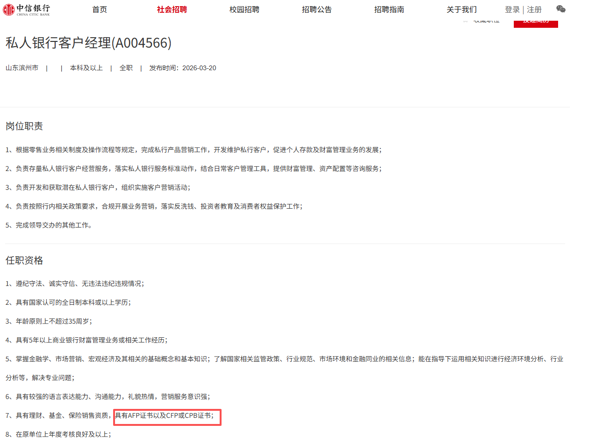The width and height of the screenshot is (601, 440).
Task: Navigate to 招聘指南 in the menu
Action: [389, 9]
